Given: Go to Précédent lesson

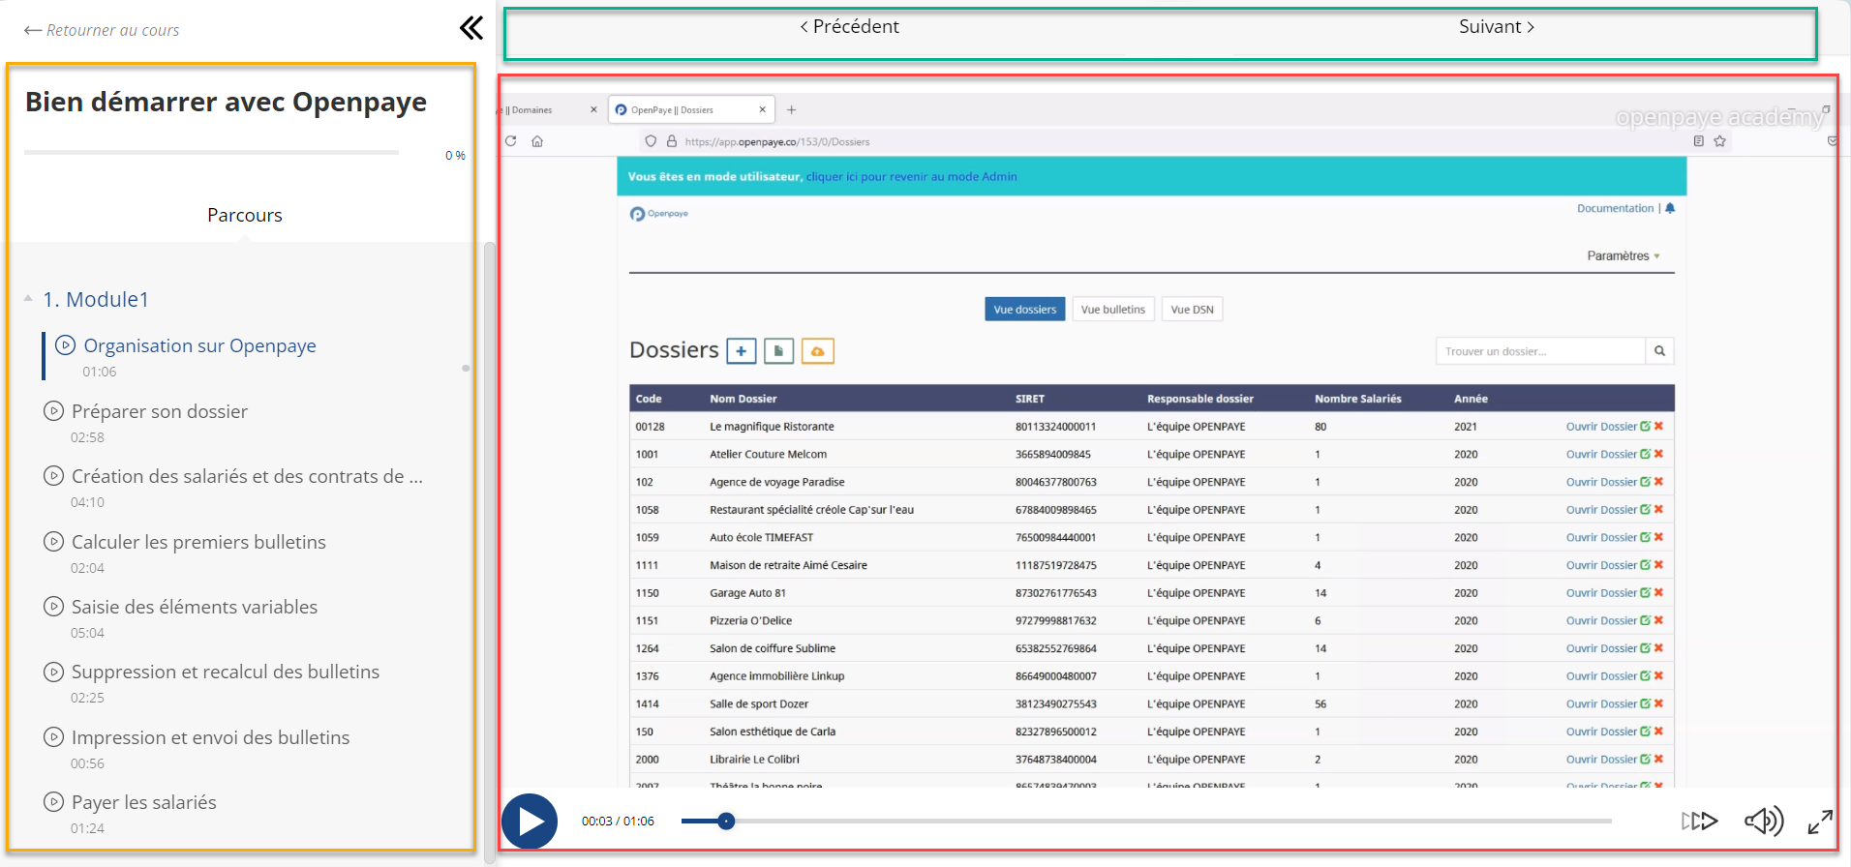Looking at the screenshot, I should click(849, 27).
